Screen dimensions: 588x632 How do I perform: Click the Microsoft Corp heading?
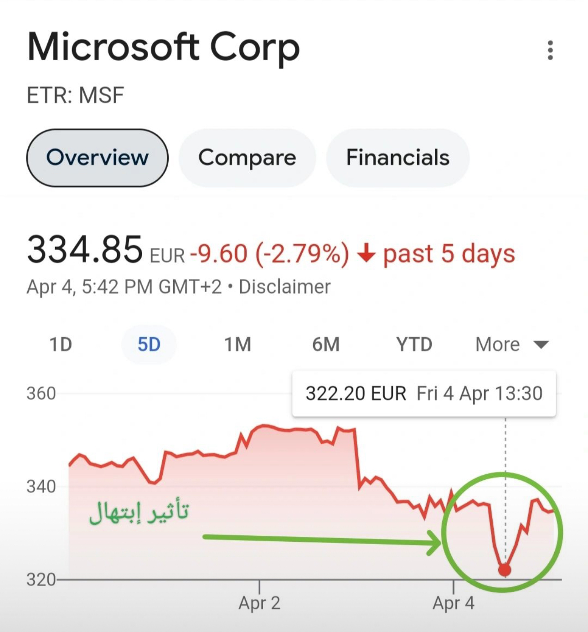[164, 47]
